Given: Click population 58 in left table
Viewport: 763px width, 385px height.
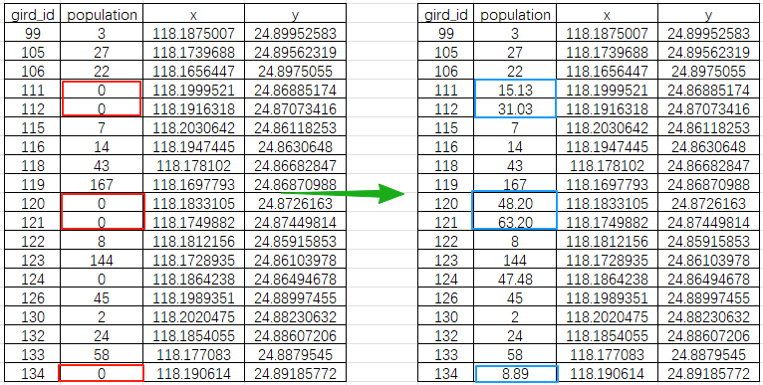Looking at the screenshot, I should (x=102, y=354).
